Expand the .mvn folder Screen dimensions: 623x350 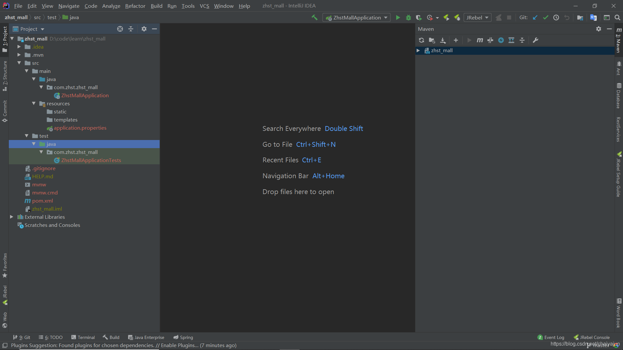pos(19,55)
